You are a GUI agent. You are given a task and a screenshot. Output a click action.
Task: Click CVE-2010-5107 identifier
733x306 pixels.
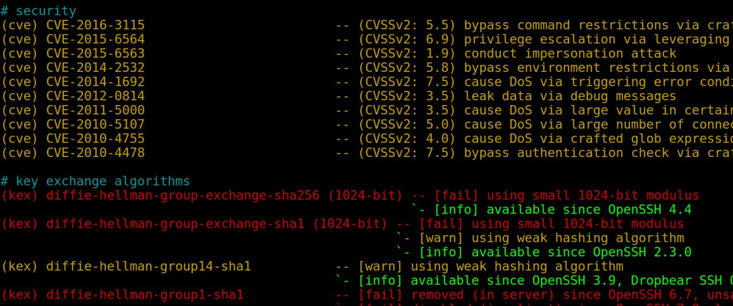pyautogui.click(x=95, y=124)
